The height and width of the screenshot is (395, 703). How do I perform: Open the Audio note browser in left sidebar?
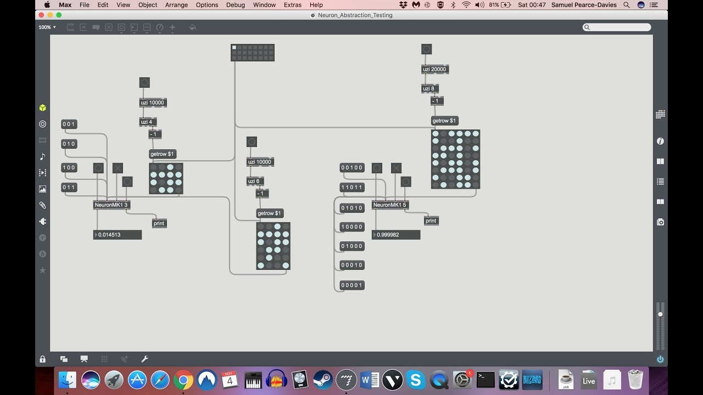[42, 156]
